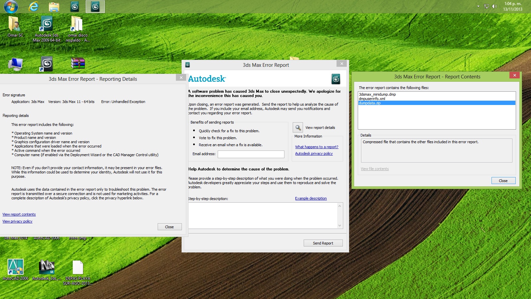The image size is (531, 299).
Task: Open the Autodesk privacy policy link
Action: coord(314,153)
